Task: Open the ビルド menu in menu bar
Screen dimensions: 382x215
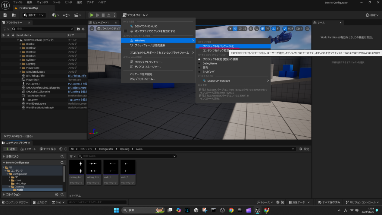Action: (68, 2)
